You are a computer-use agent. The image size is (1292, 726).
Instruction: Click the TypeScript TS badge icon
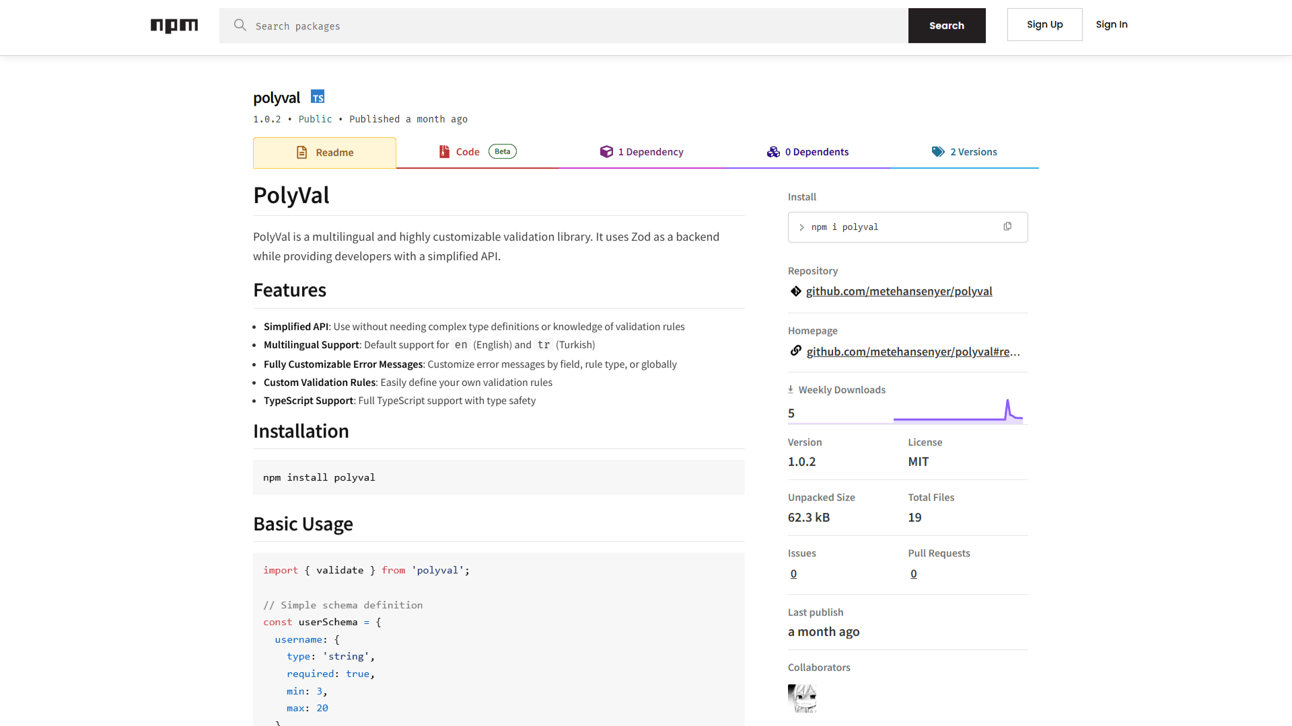[318, 97]
